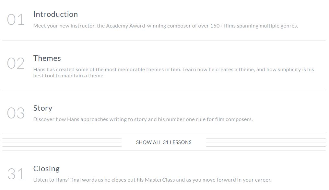
Task: Click the divider line below the Themes lesson
Action: point(164,90)
